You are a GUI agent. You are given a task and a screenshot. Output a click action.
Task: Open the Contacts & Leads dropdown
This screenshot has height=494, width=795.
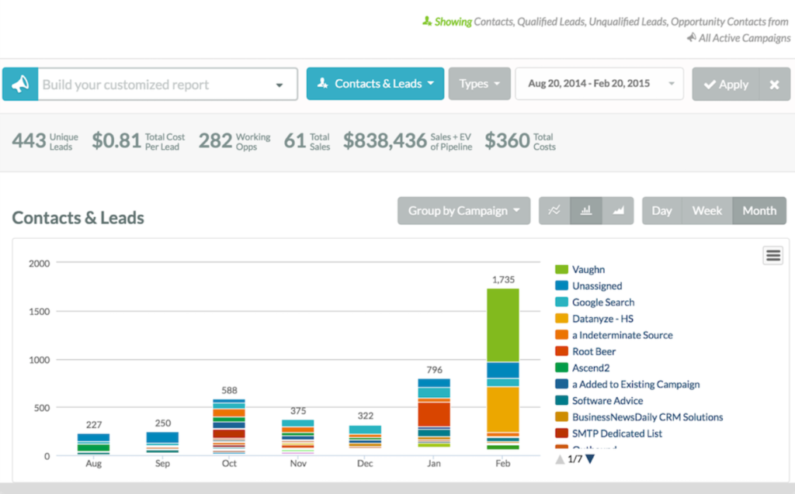[375, 84]
